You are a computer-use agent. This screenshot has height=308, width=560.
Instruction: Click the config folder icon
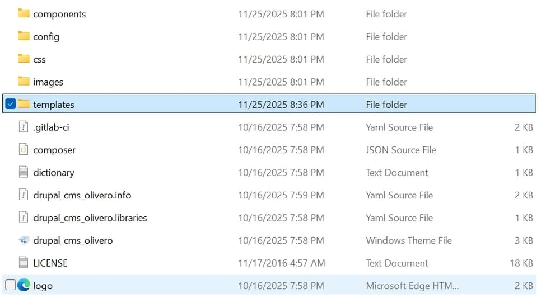click(x=24, y=36)
